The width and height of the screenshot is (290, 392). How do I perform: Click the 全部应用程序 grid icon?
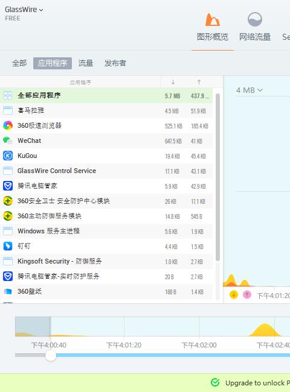[x=8, y=95]
